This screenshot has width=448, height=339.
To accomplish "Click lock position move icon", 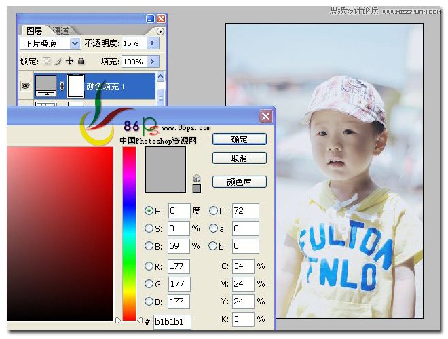I will pyautogui.click(x=70, y=61).
